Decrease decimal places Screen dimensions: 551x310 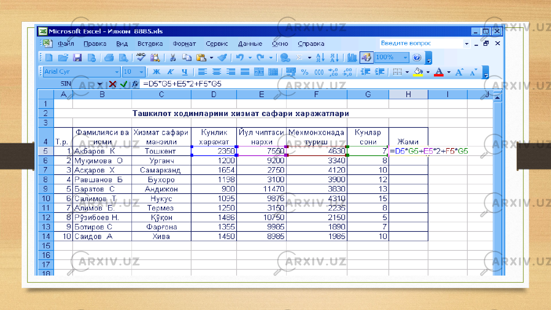click(x=347, y=72)
